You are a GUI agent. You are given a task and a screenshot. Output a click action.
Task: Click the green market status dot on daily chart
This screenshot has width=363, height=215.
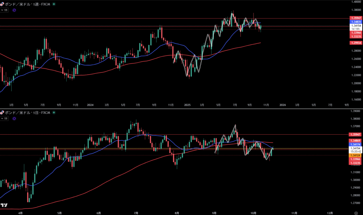pyautogui.click(x=54, y=112)
